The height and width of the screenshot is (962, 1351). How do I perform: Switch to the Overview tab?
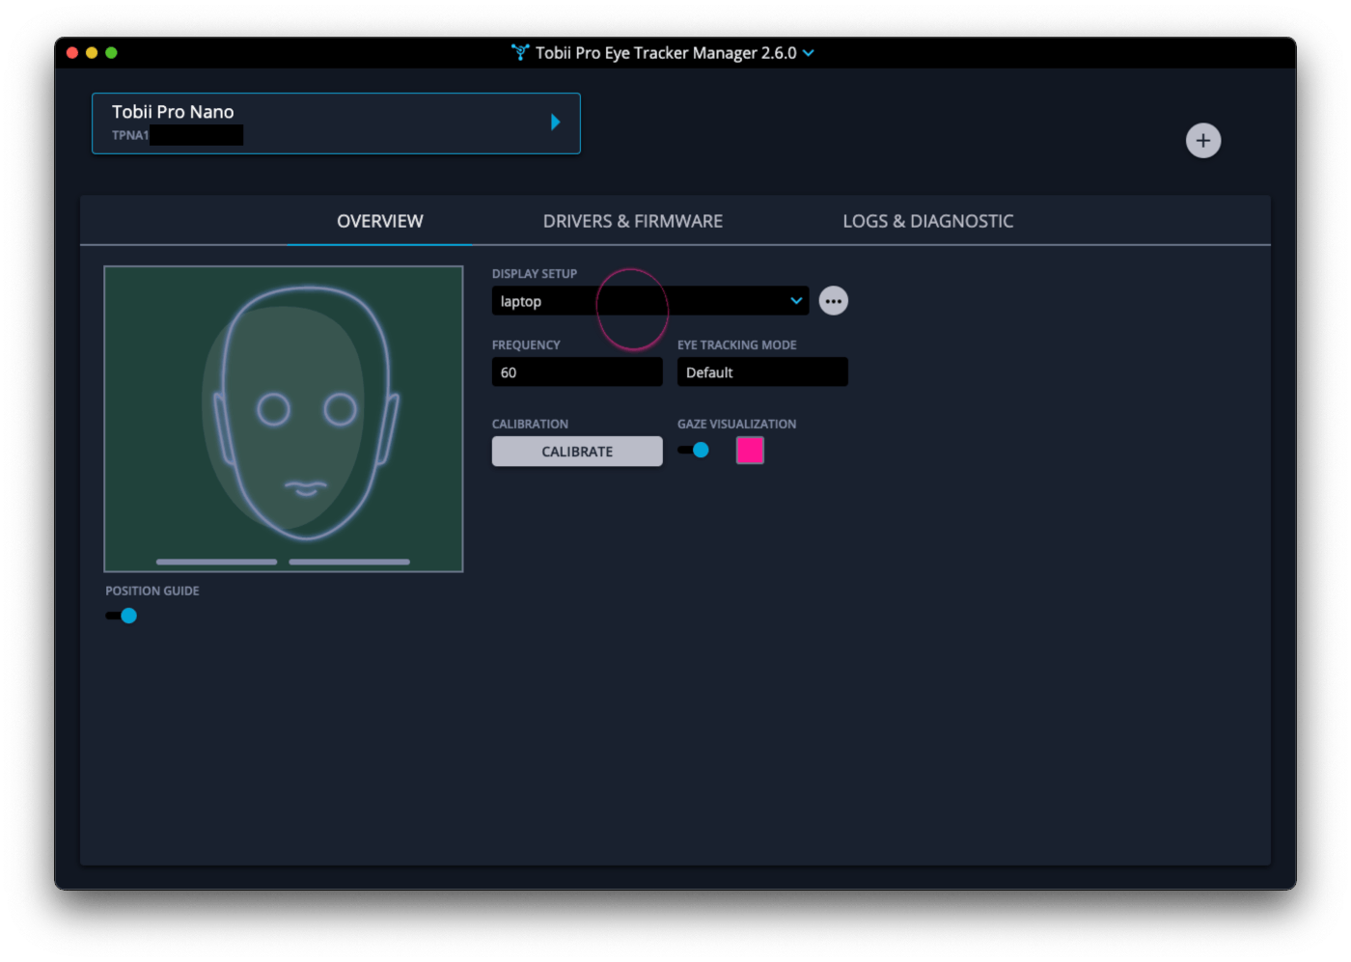pyautogui.click(x=379, y=221)
